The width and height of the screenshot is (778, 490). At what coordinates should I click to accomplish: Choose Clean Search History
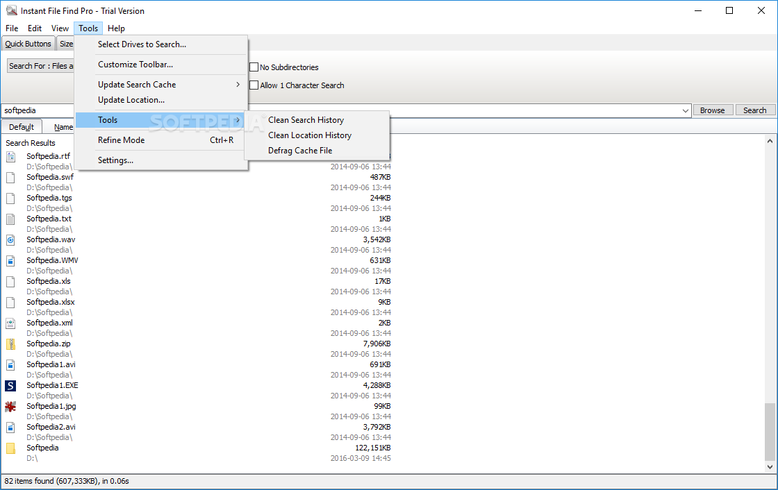pyautogui.click(x=317, y=120)
